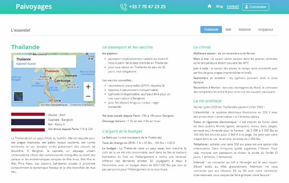The width and height of the screenshot is (289, 183).
Task: Open the Thaïlande tab
Action: [x=211, y=30]
